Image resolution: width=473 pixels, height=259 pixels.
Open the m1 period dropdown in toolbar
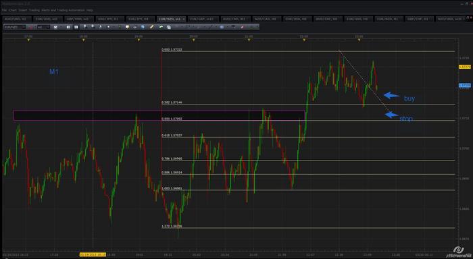(43, 27)
